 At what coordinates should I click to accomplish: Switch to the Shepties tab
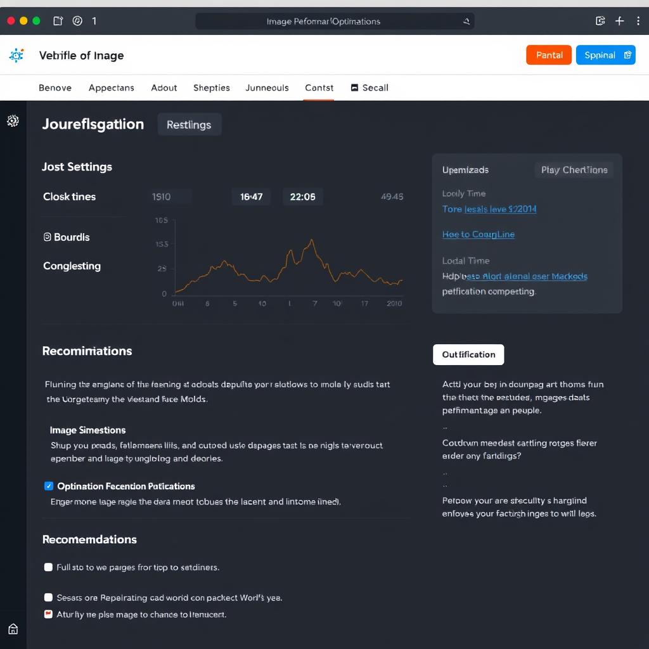pyautogui.click(x=212, y=87)
